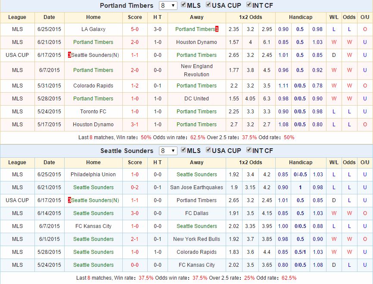Viewport: 373px width, 284px height.
Task: Click the handicap value 1 in San Jose row
Action: pos(300,187)
